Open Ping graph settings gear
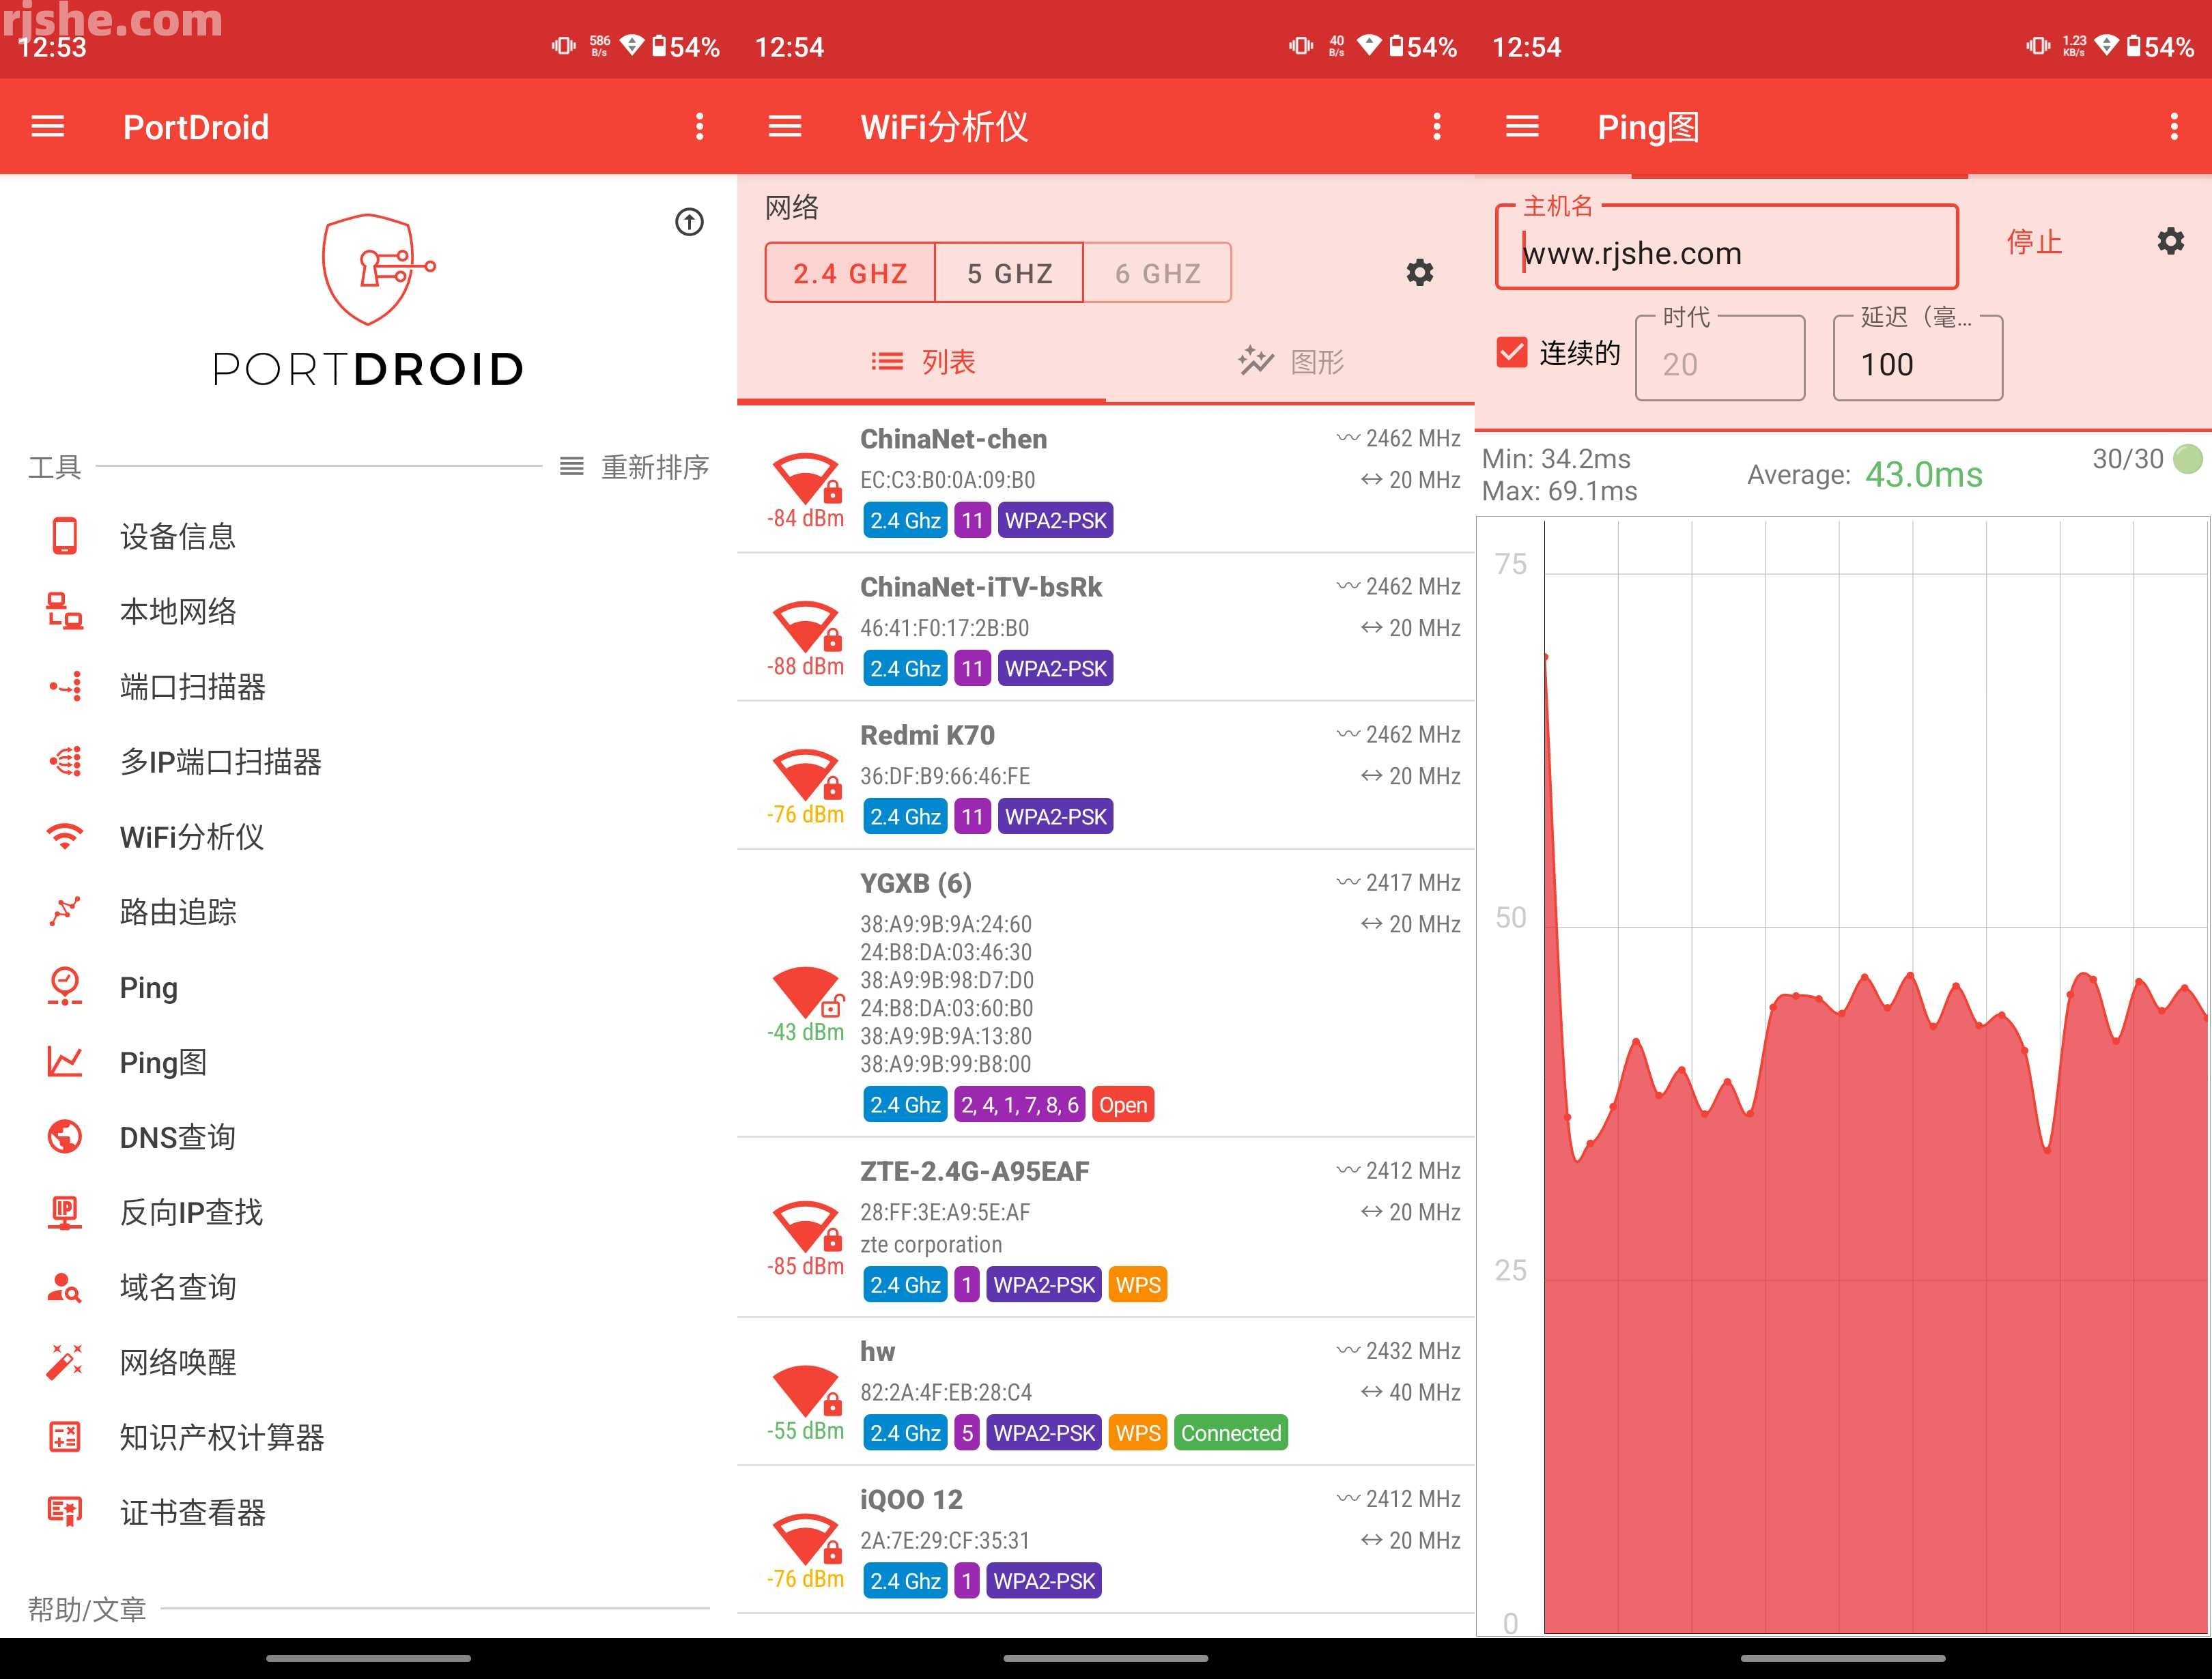2212x1679 pixels. pos(2170,241)
